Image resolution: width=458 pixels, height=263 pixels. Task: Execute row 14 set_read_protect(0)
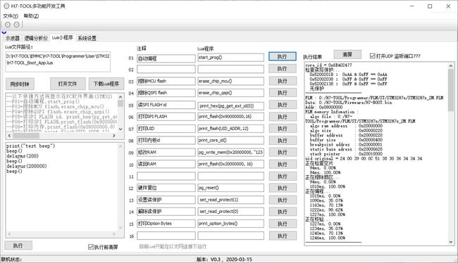(x=283, y=212)
